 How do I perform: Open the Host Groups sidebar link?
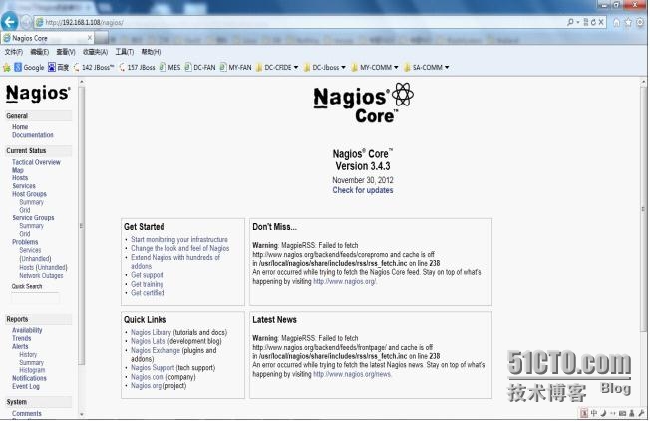pos(29,194)
